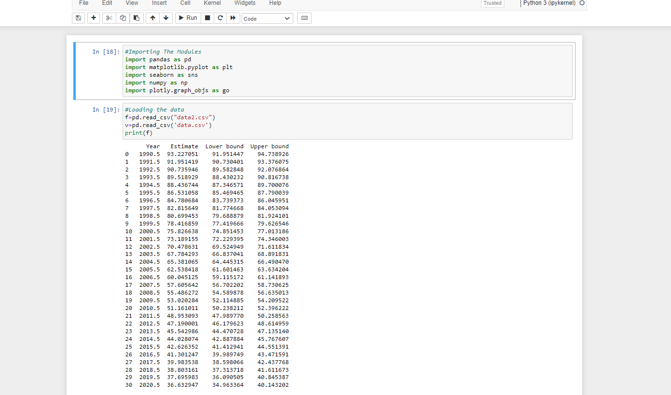
Task: Click the Save and Checkpoint icon
Action: (x=78, y=18)
